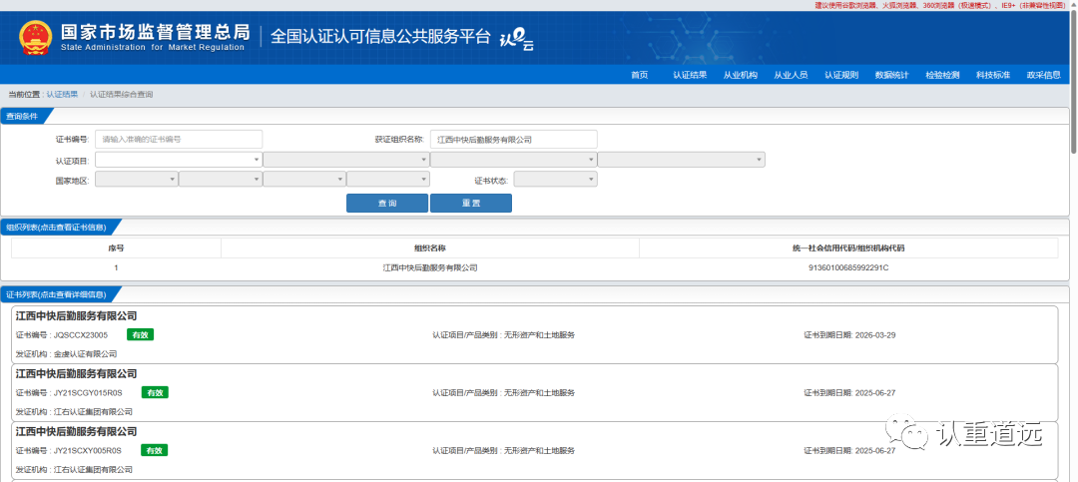Open the 认证规则 menu
The image size is (1078, 482).
841,76
